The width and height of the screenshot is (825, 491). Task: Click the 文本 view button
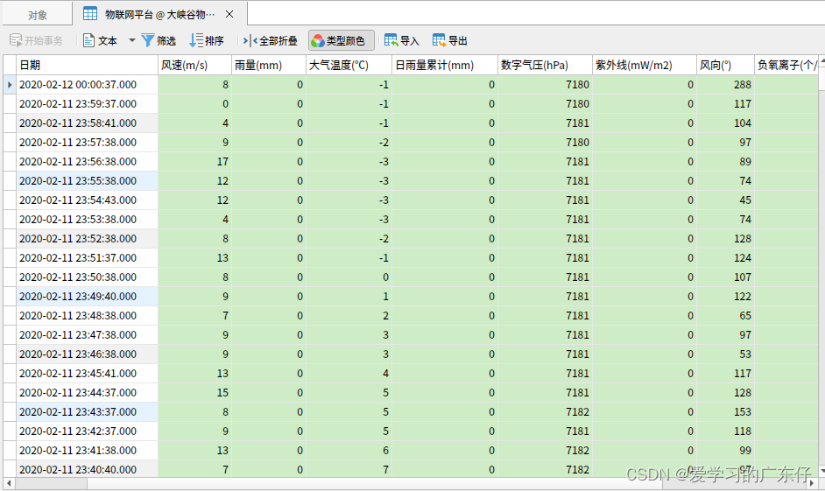[101, 40]
